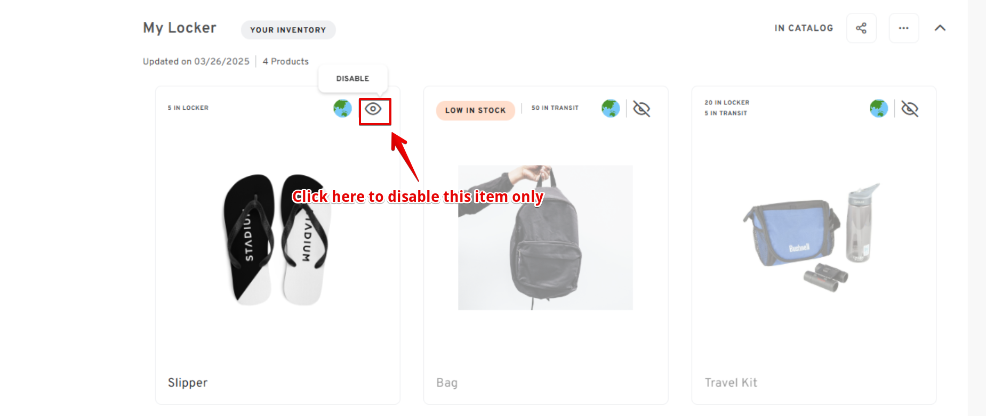Viewport: 986px width, 416px height.
Task: Collapse the My Locker section with the chevron
Action: pos(940,28)
